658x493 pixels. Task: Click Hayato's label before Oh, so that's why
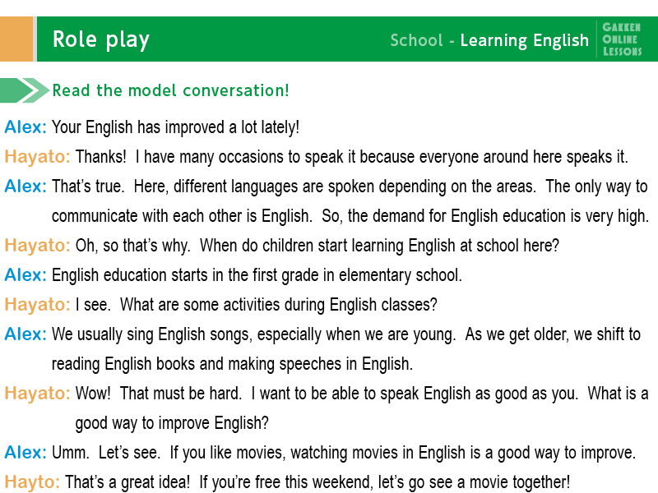point(37,245)
